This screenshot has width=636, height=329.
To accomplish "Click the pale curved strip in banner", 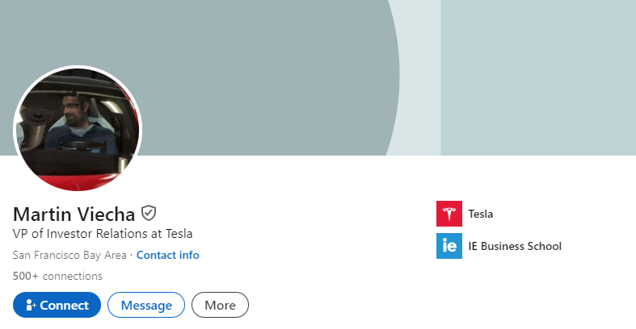I will [x=420, y=81].
